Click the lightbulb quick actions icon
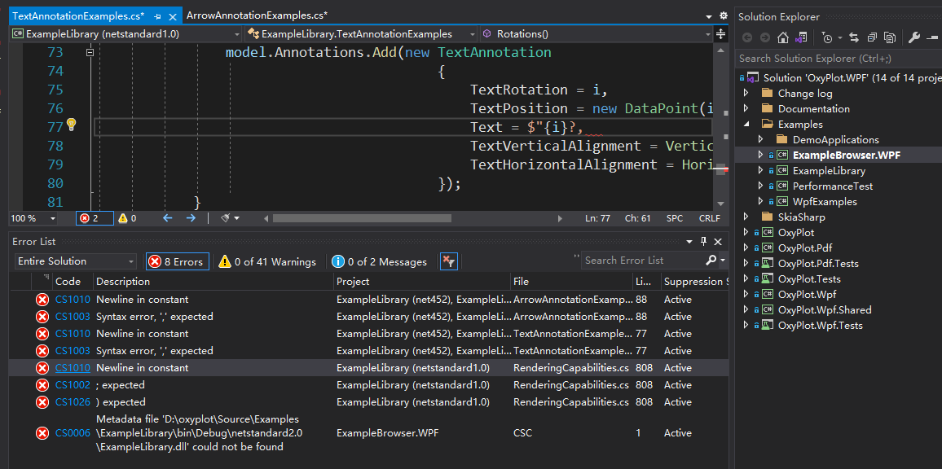This screenshot has width=942, height=469. [x=71, y=125]
